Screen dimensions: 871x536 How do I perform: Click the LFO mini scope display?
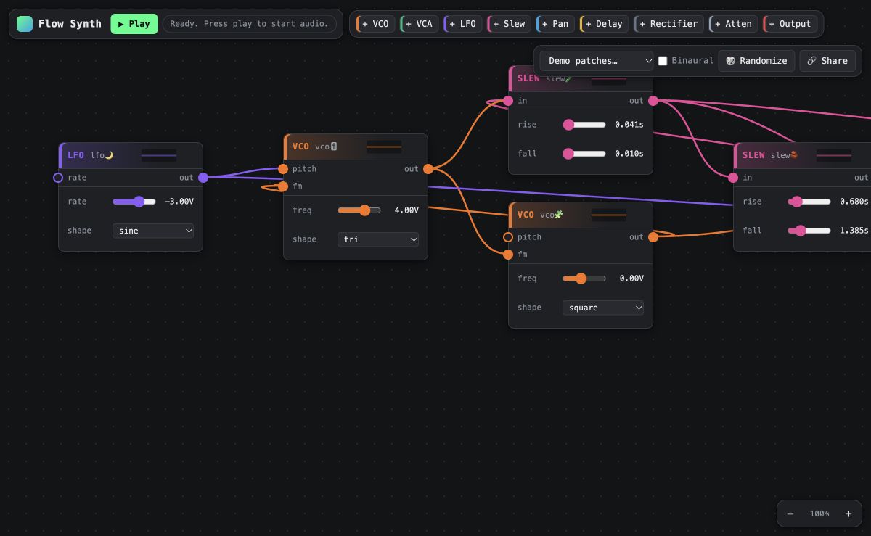point(159,155)
